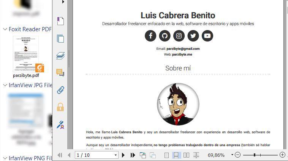Open the Security lock panel
Image resolution: width=288 pixels, height=161 pixels.
click(60, 107)
